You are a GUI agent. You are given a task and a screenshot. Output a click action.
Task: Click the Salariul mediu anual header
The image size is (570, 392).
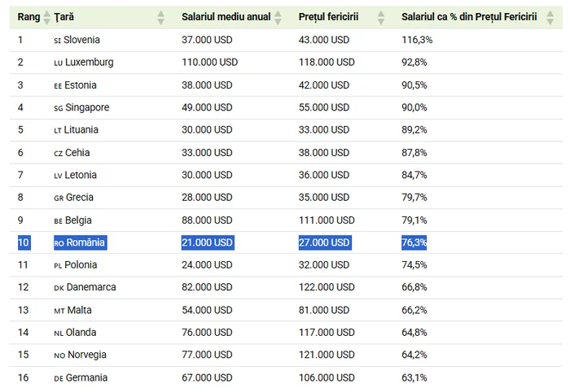pos(226,17)
